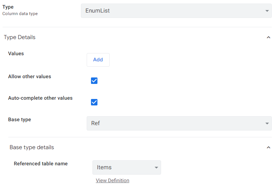Open the EnumList column type dropdown
Viewport: 274px width, 194px height.
tap(176, 11)
